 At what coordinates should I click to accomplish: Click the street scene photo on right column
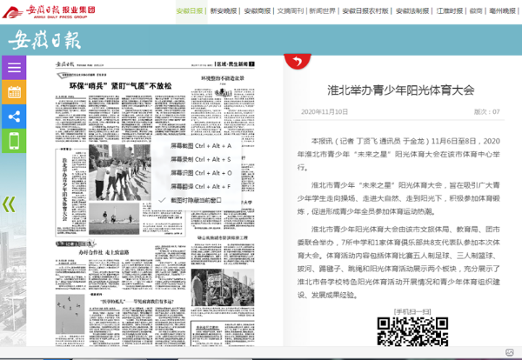pos(223,288)
